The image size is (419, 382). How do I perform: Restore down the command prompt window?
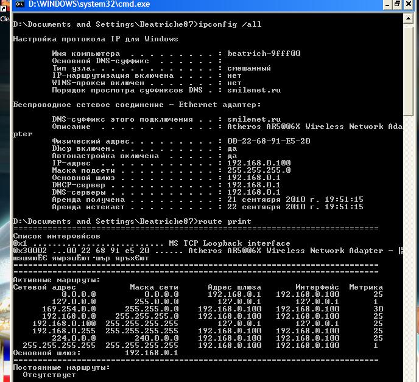point(396,4)
